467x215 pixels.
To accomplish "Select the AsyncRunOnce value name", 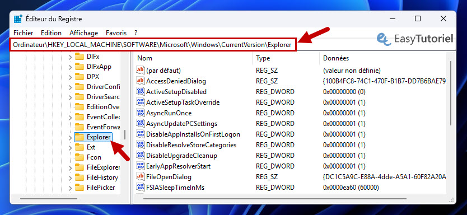I will (169, 113).
